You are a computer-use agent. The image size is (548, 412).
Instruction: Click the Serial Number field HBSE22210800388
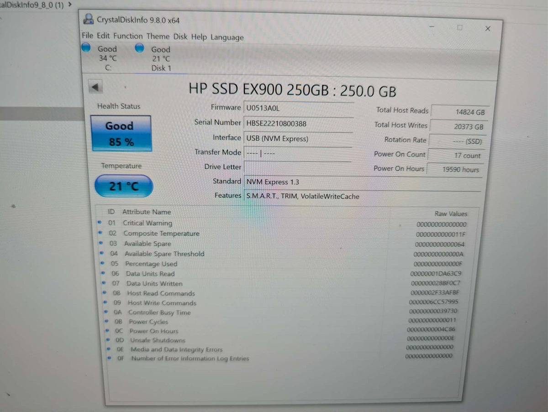299,124
